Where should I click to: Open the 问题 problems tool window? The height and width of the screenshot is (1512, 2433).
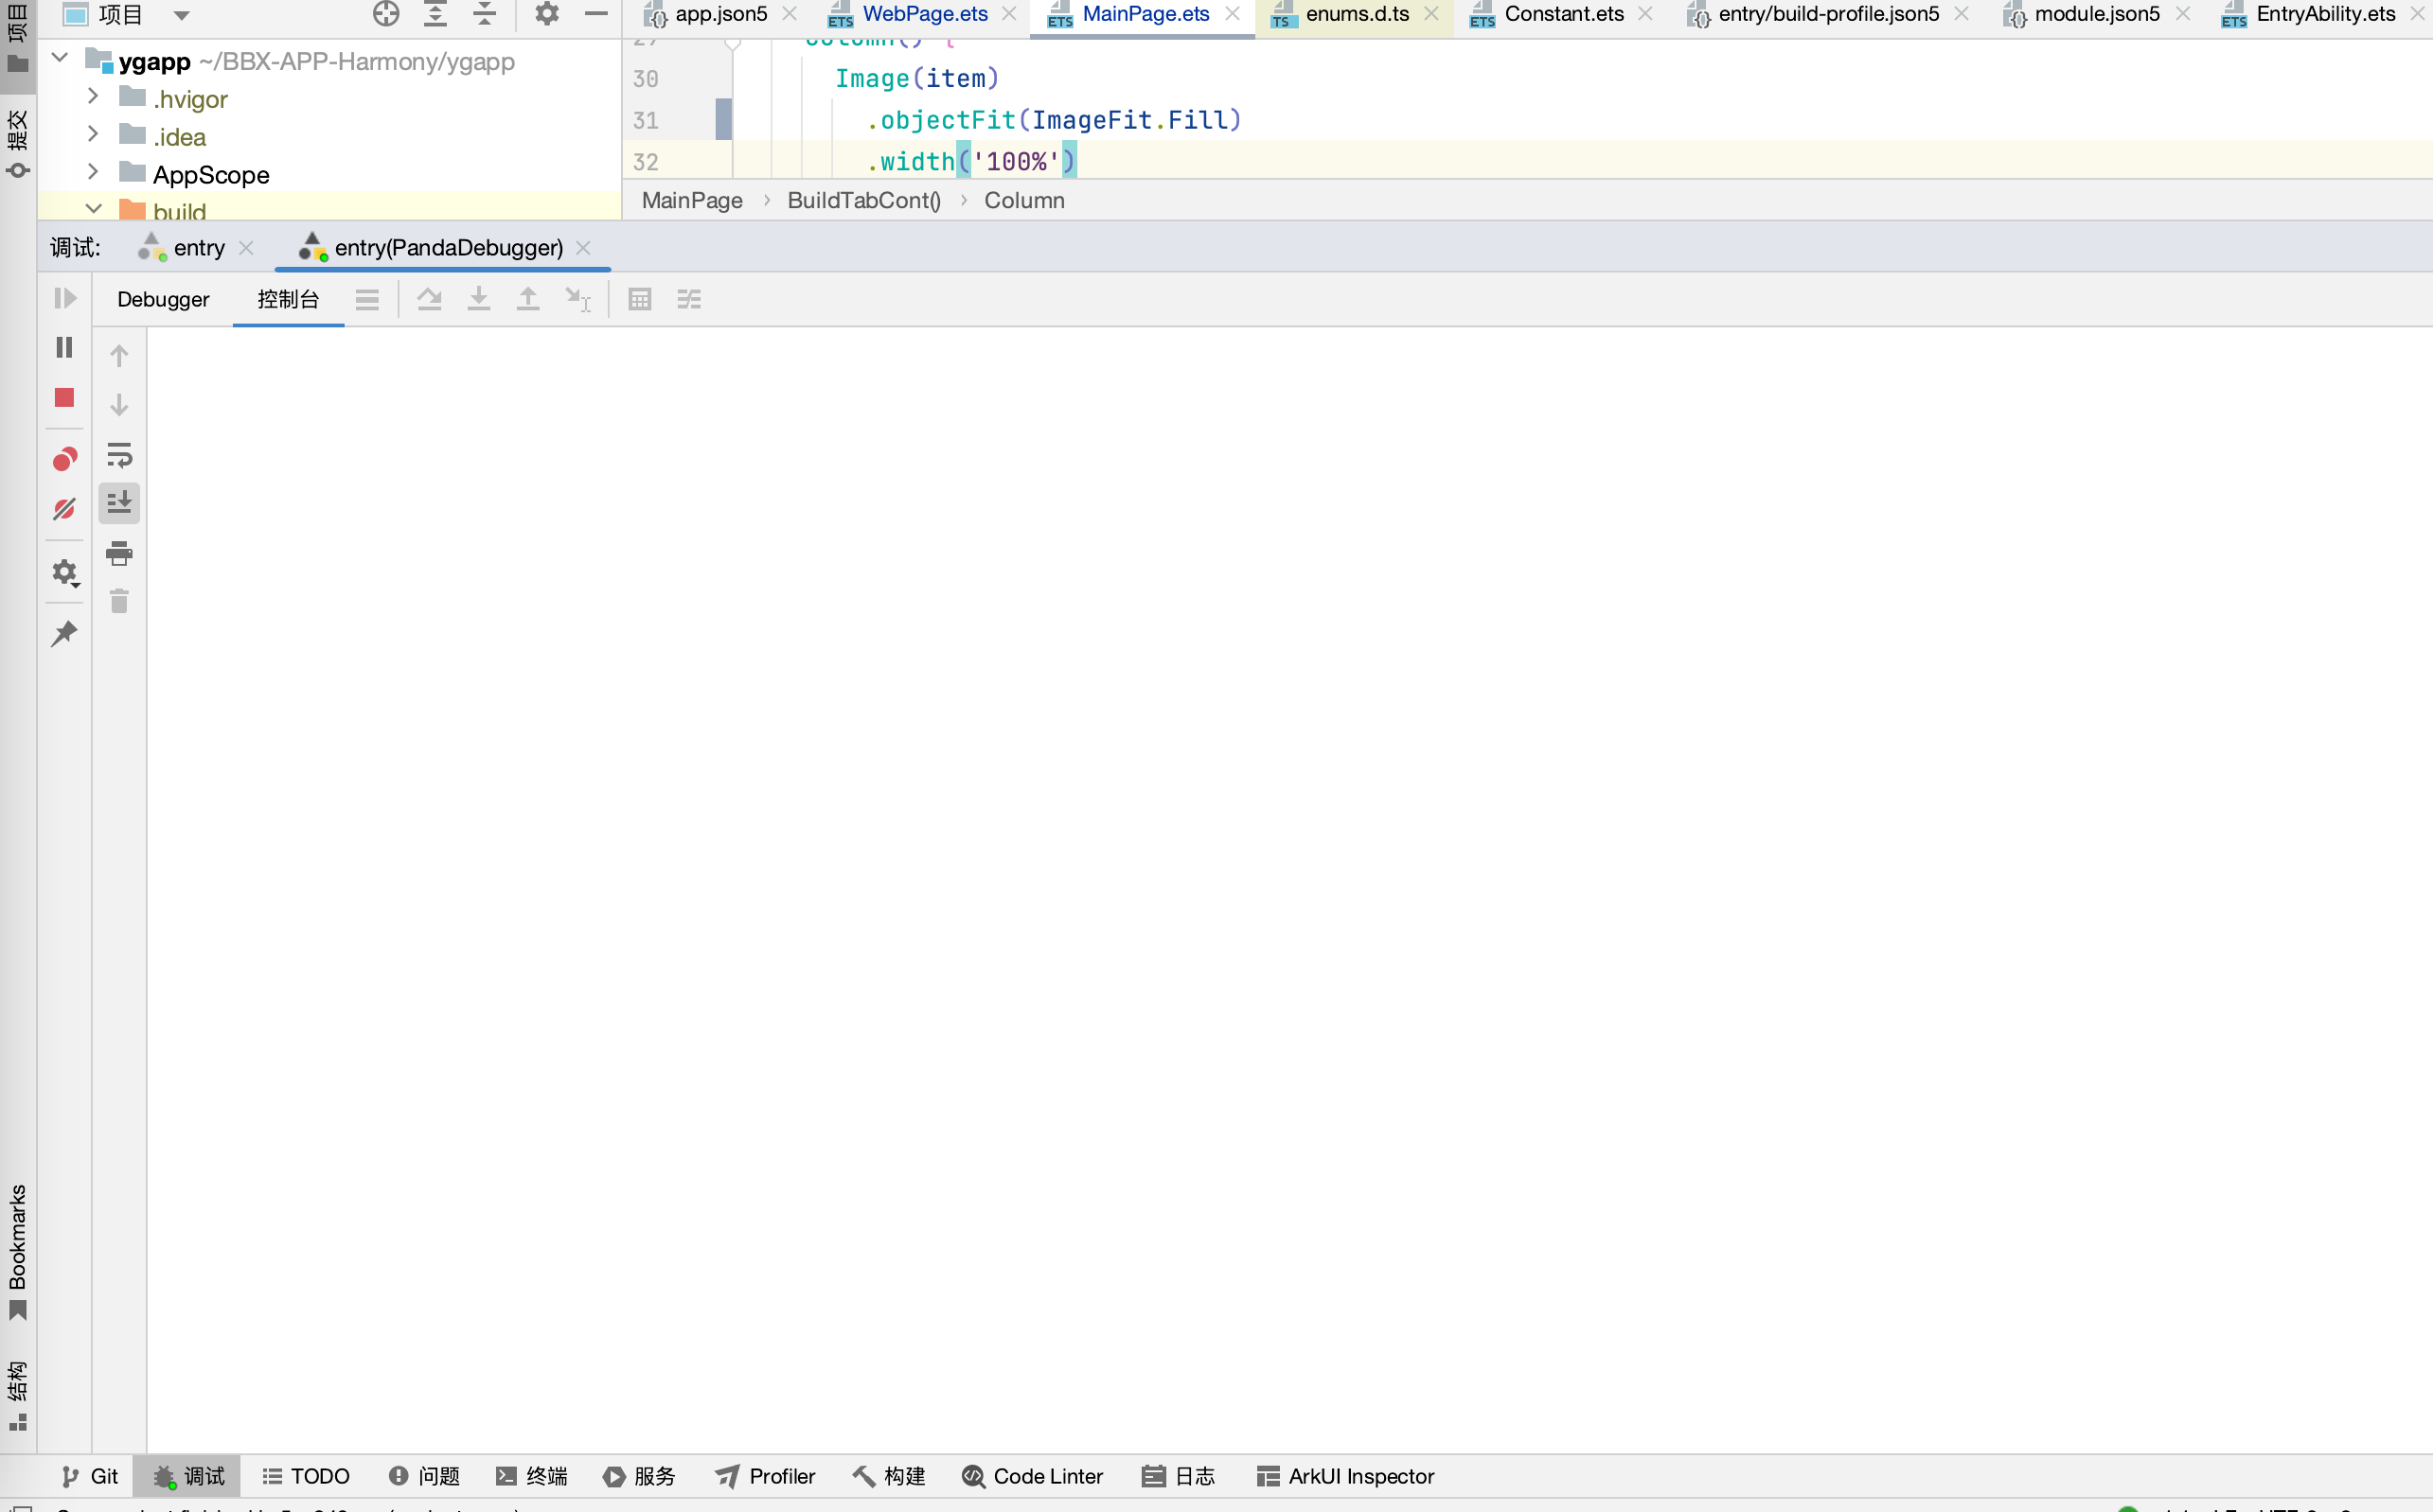pos(424,1476)
